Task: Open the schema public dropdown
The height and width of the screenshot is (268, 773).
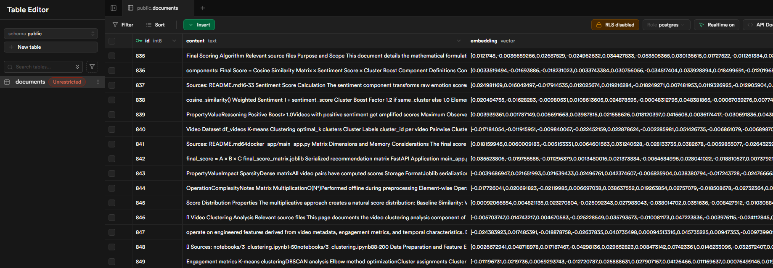Action: 51,34
